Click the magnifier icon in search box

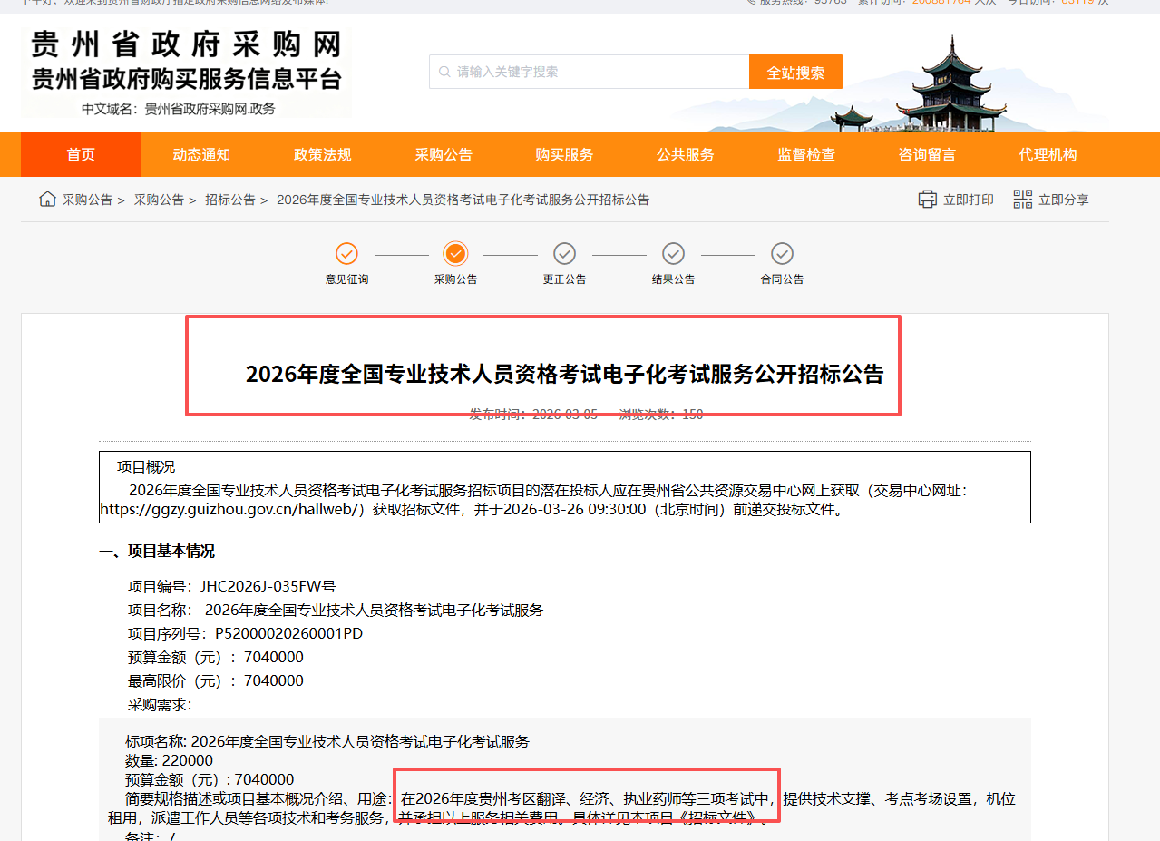[x=444, y=72]
